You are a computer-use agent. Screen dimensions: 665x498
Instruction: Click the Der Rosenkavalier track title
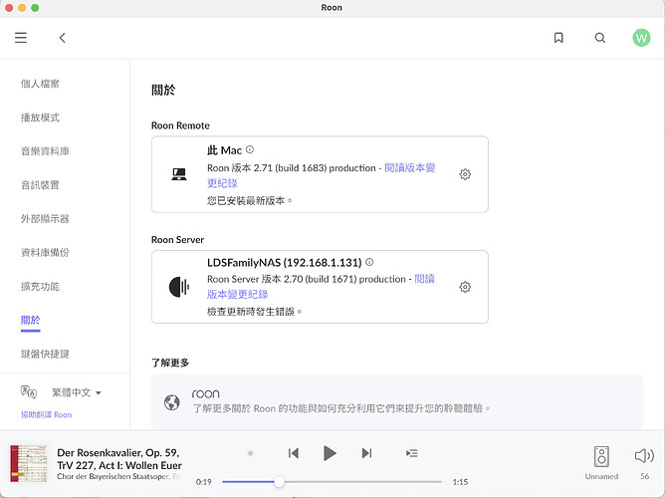pos(119,459)
